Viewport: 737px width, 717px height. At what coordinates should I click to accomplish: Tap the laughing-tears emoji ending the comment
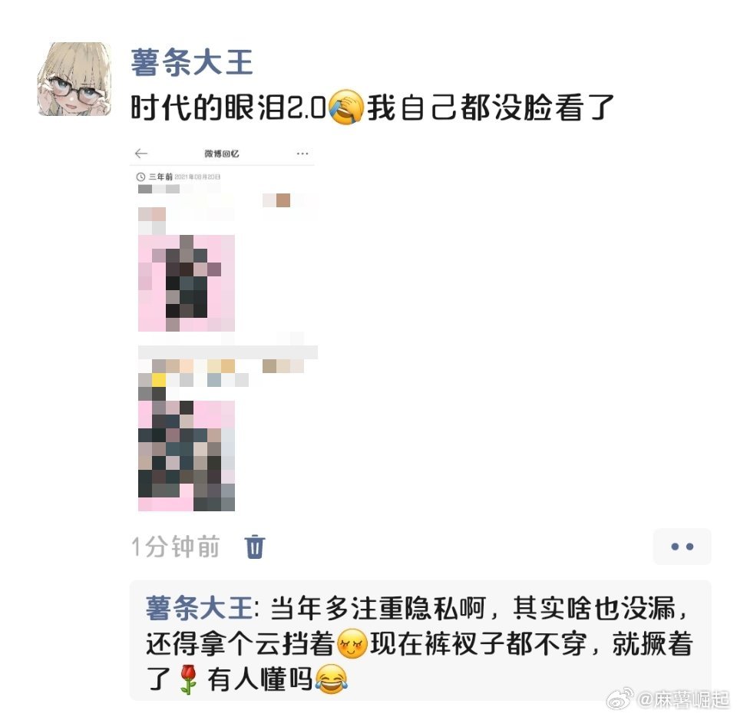331,679
